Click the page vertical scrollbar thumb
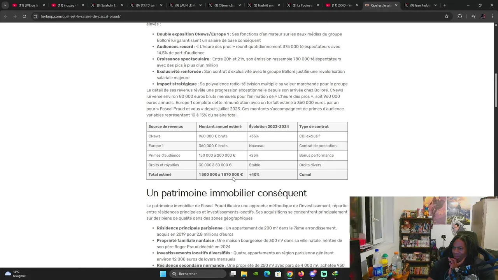Screen dimensions: 498x280 (496, 90)
